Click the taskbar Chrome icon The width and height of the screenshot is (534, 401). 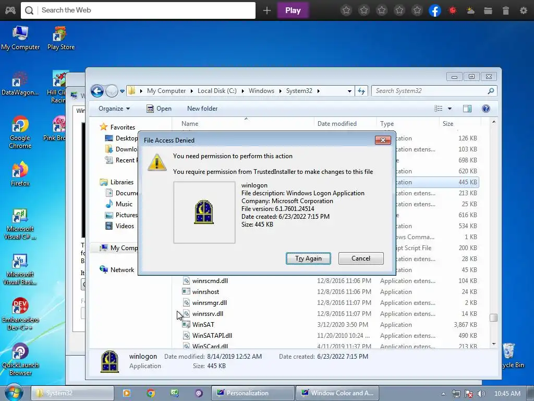point(151,393)
